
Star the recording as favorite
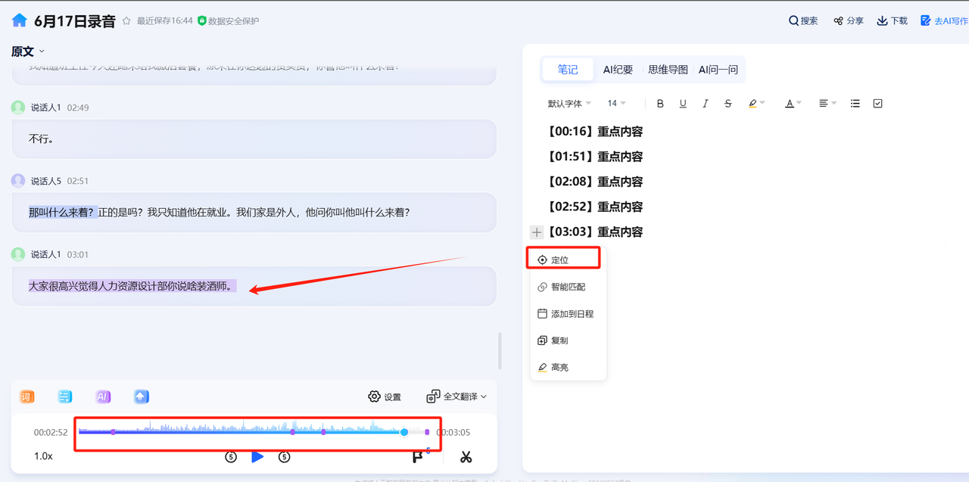(126, 21)
